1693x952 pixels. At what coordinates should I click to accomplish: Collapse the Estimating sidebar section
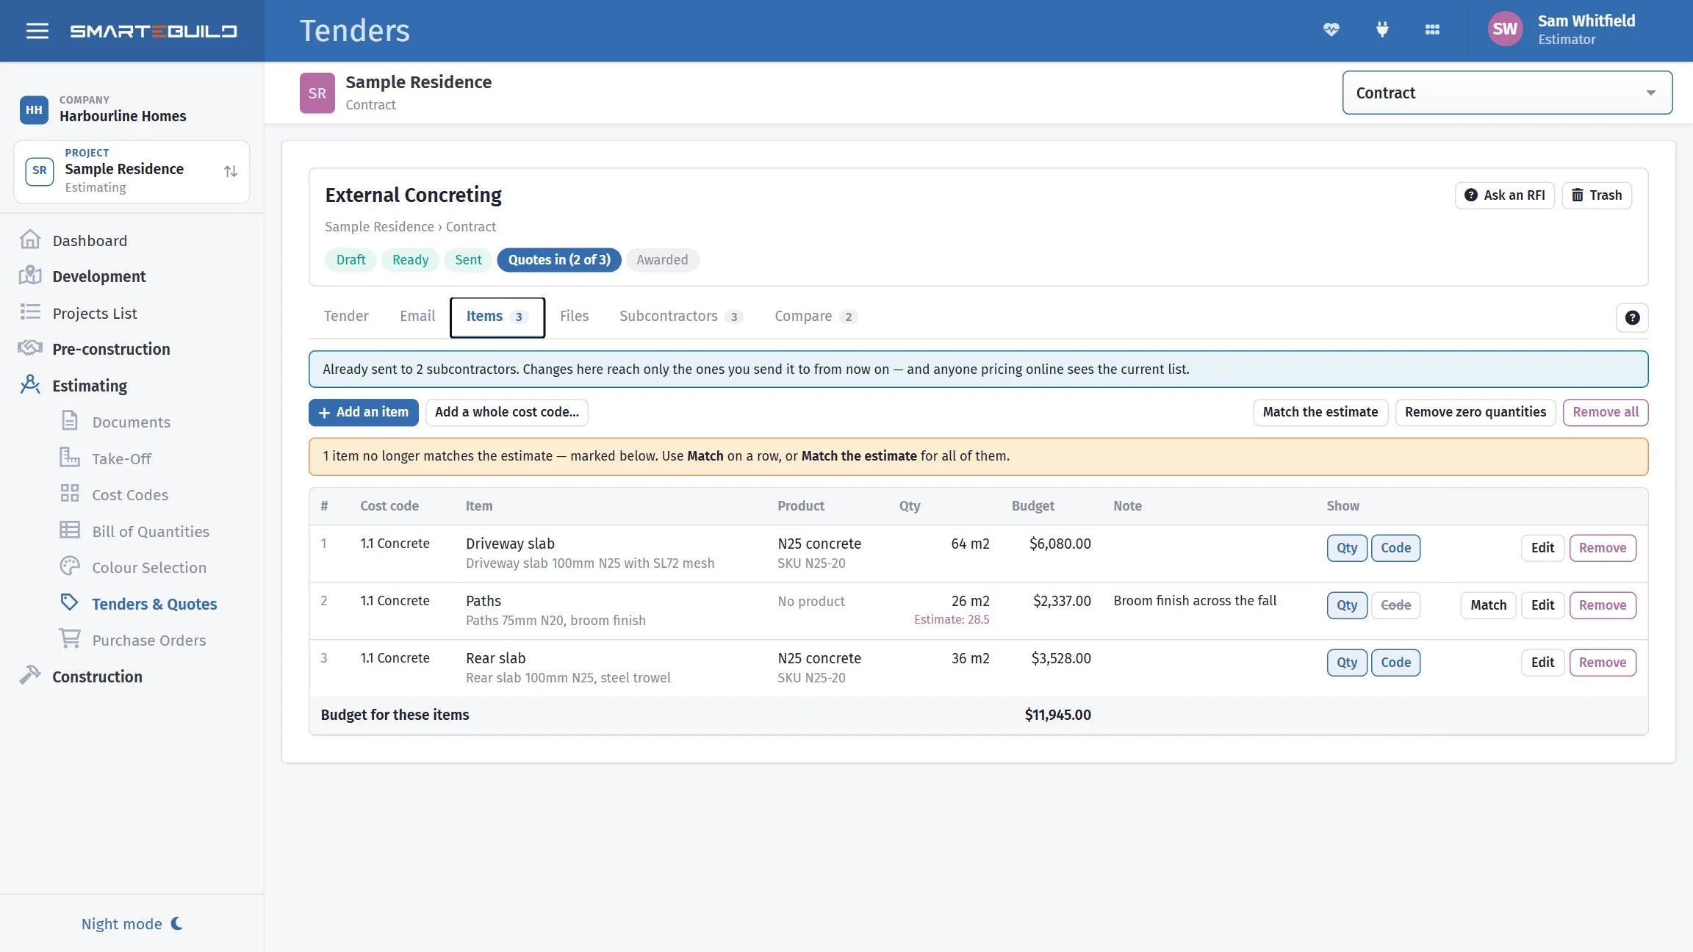(x=90, y=386)
